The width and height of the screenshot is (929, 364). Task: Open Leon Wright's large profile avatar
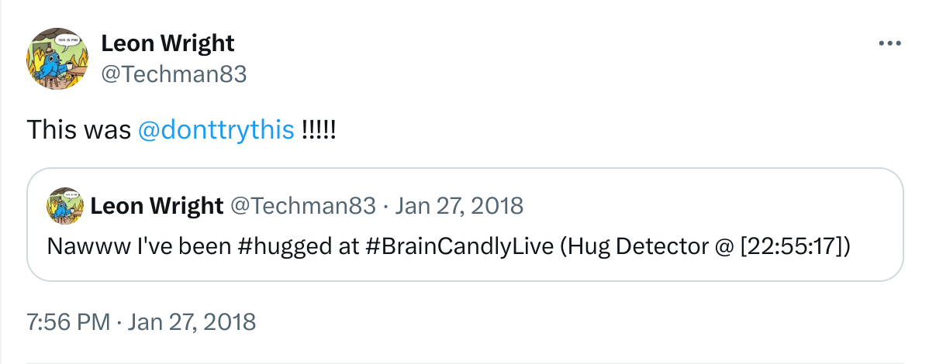point(58,58)
